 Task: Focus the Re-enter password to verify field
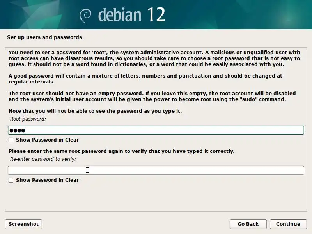[x=156, y=170]
